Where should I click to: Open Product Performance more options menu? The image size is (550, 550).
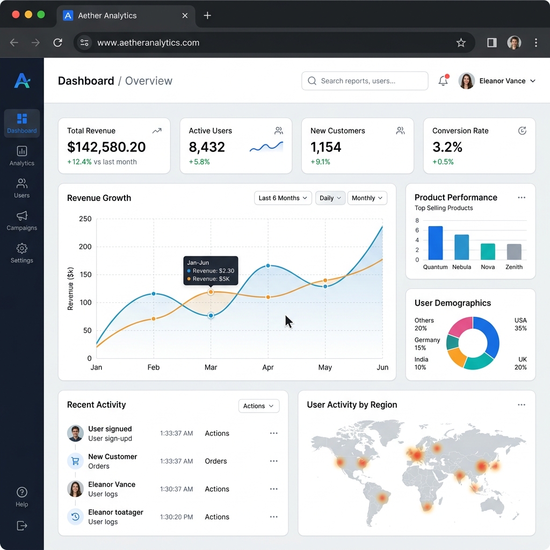(521, 198)
